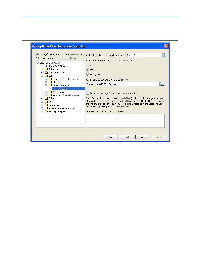The height and width of the screenshot is (267, 200).
Task: Click the browse (...) button for output file
Action: tap(162, 84)
